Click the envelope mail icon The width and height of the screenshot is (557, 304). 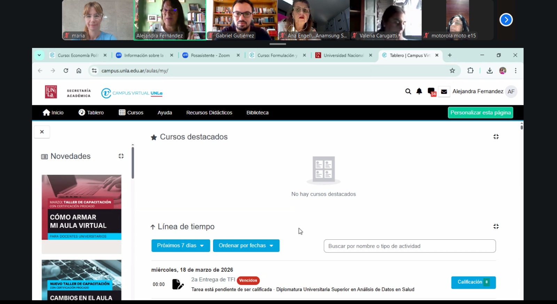444,92
